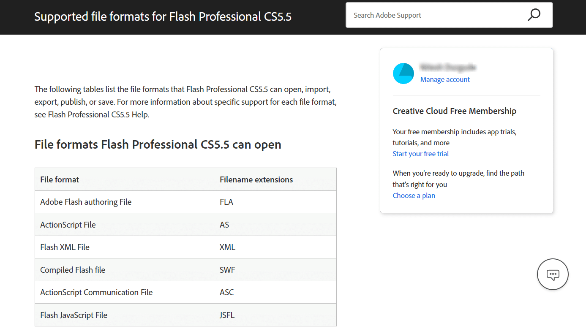Image resolution: width=586 pixels, height=334 pixels.
Task: Click the Creative Cloud Free Membership heading
Action: click(x=455, y=111)
